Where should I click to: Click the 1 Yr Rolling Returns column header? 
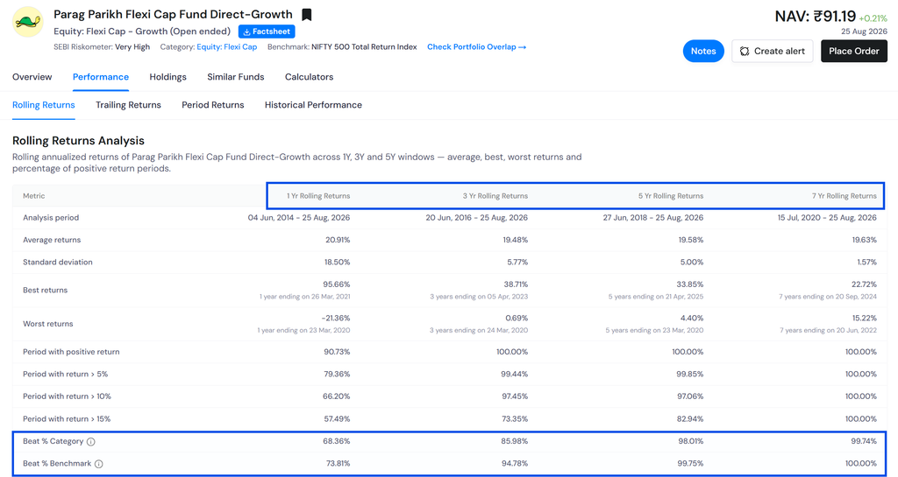(318, 196)
